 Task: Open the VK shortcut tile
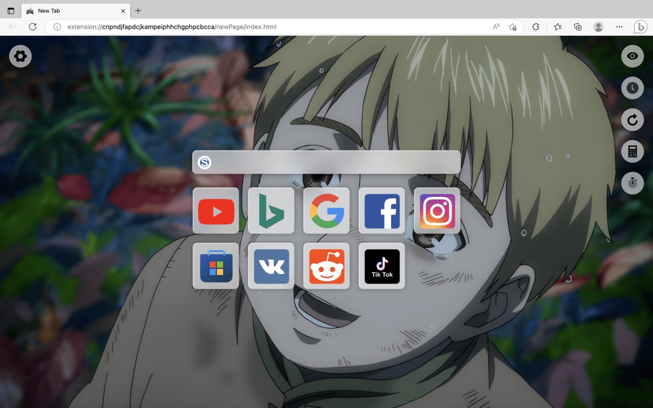[271, 266]
